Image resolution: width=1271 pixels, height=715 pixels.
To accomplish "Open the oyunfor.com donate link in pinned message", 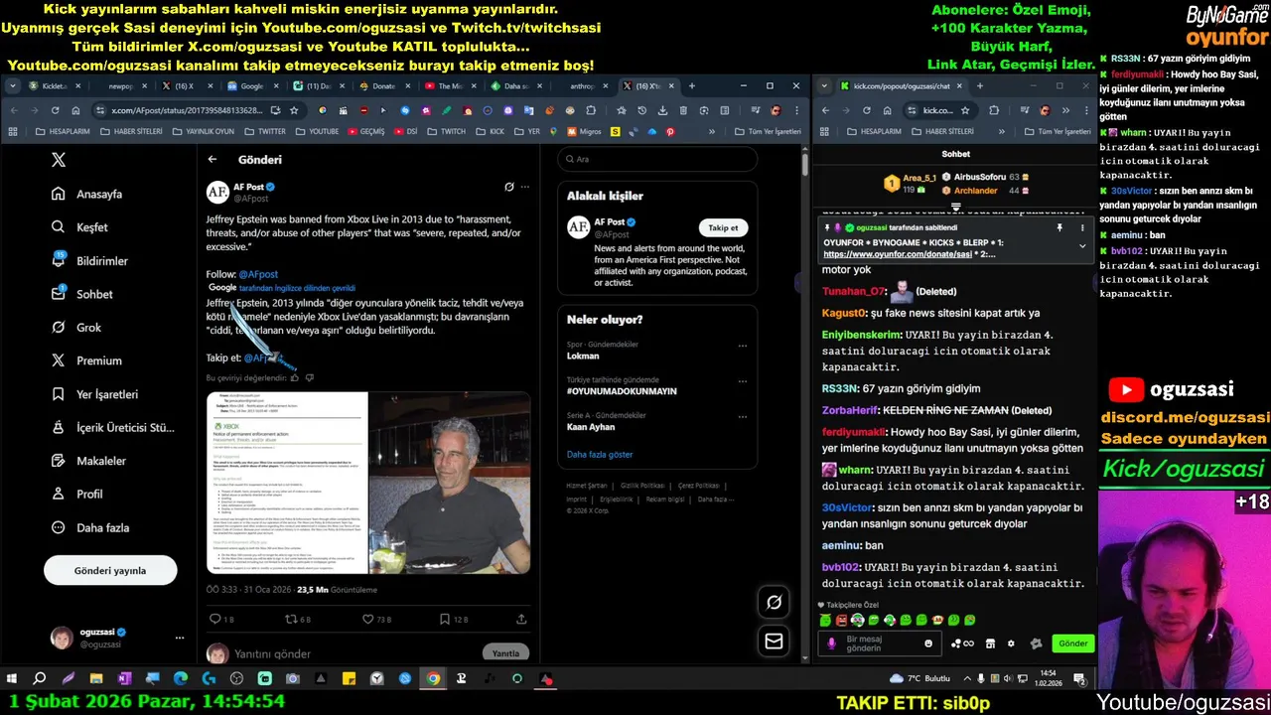I will click(x=897, y=254).
